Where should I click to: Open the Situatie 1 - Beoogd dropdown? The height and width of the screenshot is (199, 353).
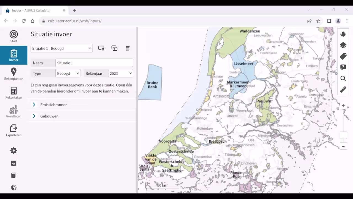point(61,48)
